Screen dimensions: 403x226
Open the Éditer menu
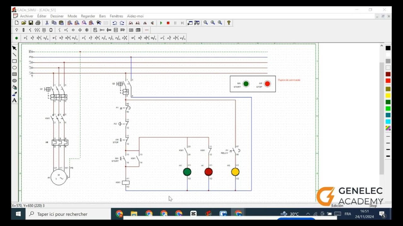coord(42,16)
